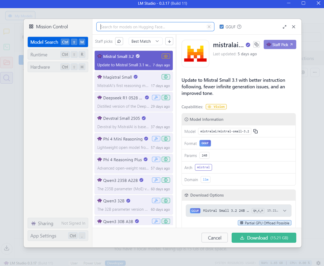This screenshot has width=324, height=266.
Task: Click reasoning badge on Magistral Small
Action: [x=166, y=77]
